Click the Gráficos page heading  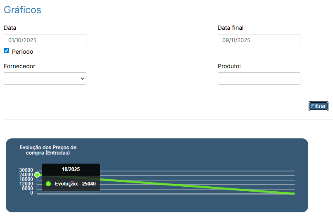pyautogui.click(x=22, y=10)
